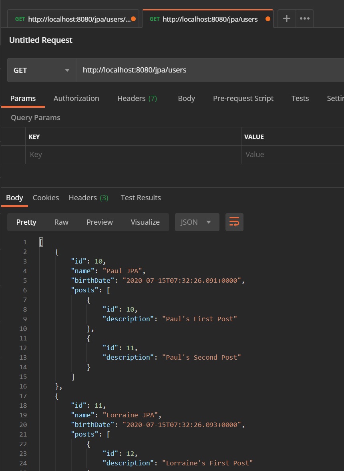Image resolution: width=344 pixels, height=471 pixels.
Task: Select the Visualize response view
Action: pos(145,222)
